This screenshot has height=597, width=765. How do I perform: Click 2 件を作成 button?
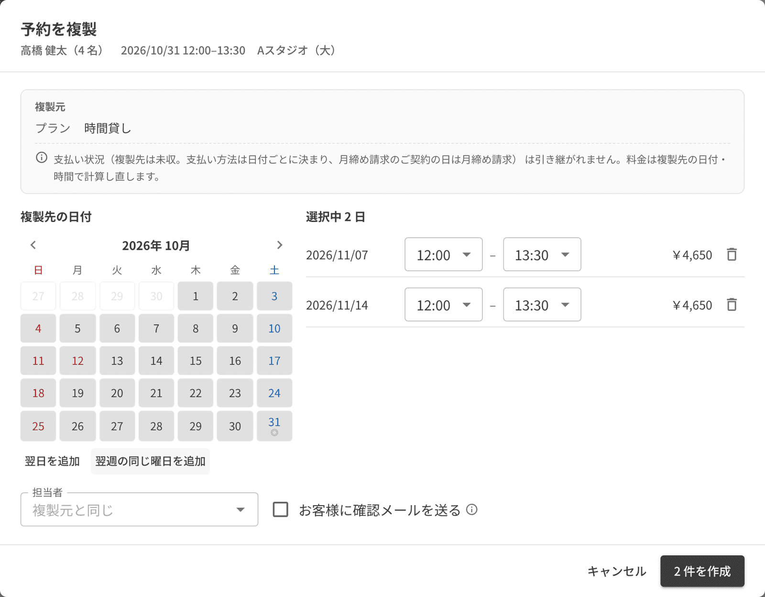tap(702, 571)
